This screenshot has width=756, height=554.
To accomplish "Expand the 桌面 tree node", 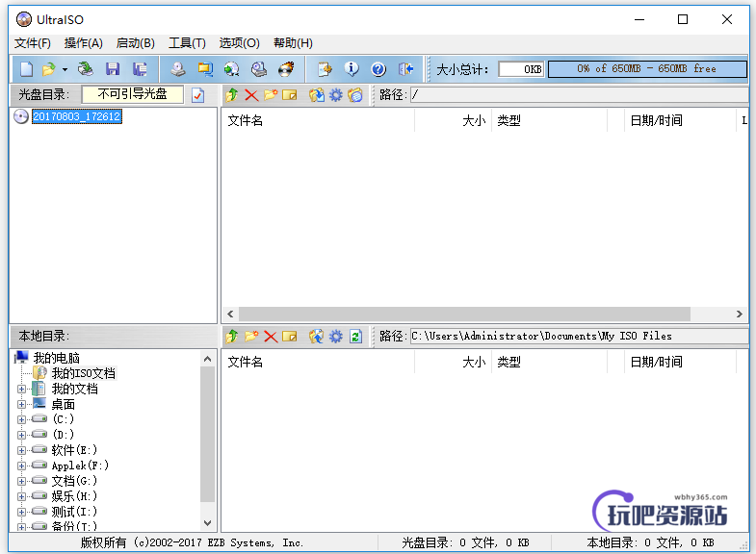I will point(21,404).
